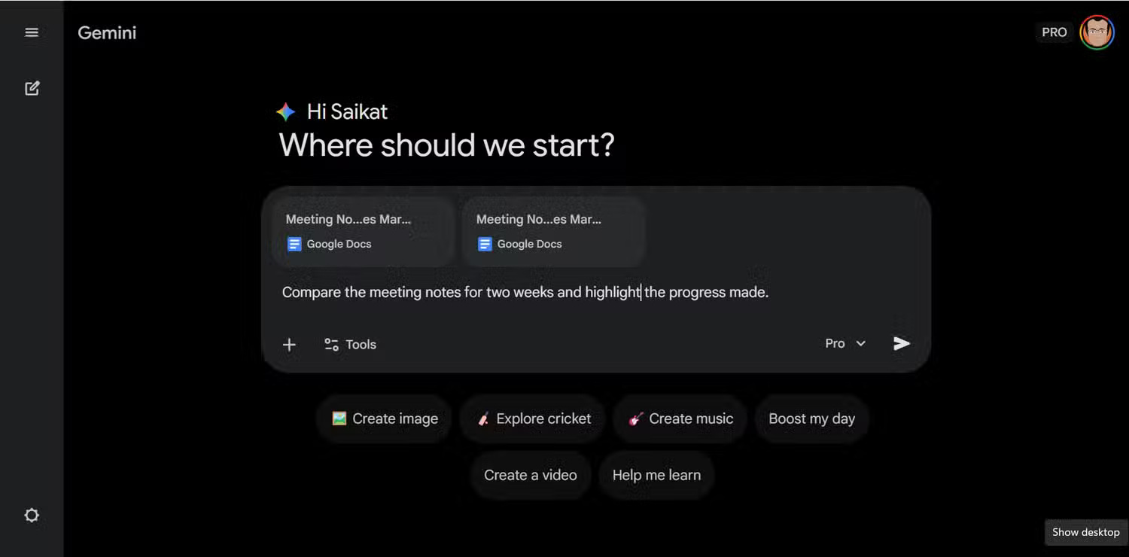Click the send arrow icon
Viewport: 1129px width, 557px height.
click(901, 344)
